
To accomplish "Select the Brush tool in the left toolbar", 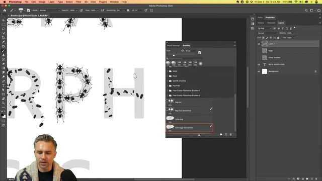I will (4, 51).
